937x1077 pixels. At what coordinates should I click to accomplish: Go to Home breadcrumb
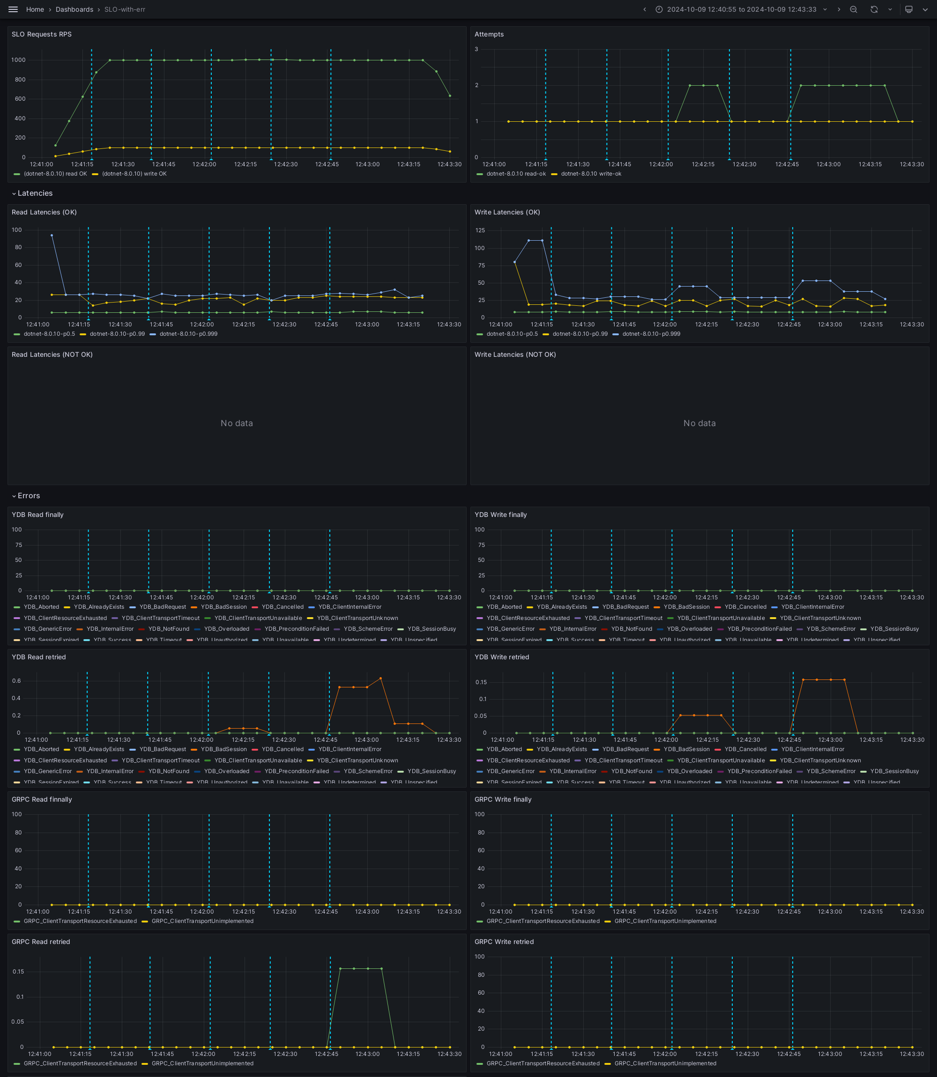(x=35, y=9)
